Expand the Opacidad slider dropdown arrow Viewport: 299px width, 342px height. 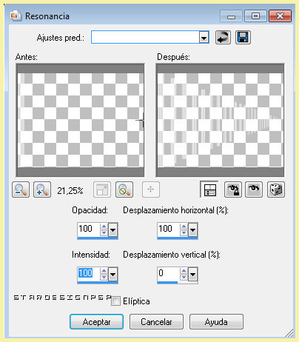click(x=113, y=230)
